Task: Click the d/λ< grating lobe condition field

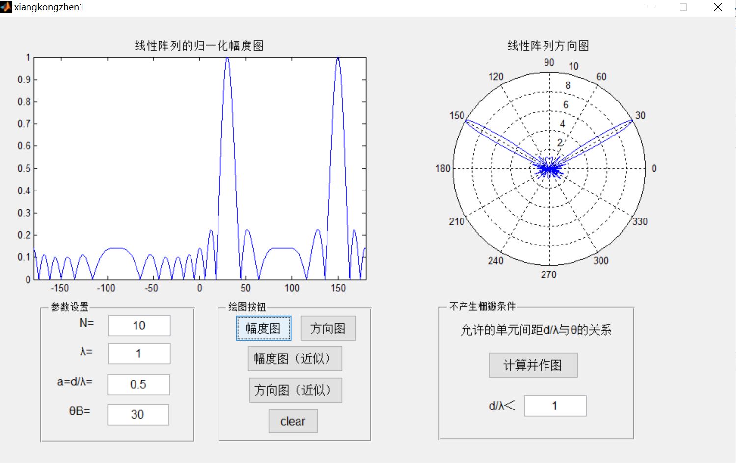Action: (x=555, y=406)
